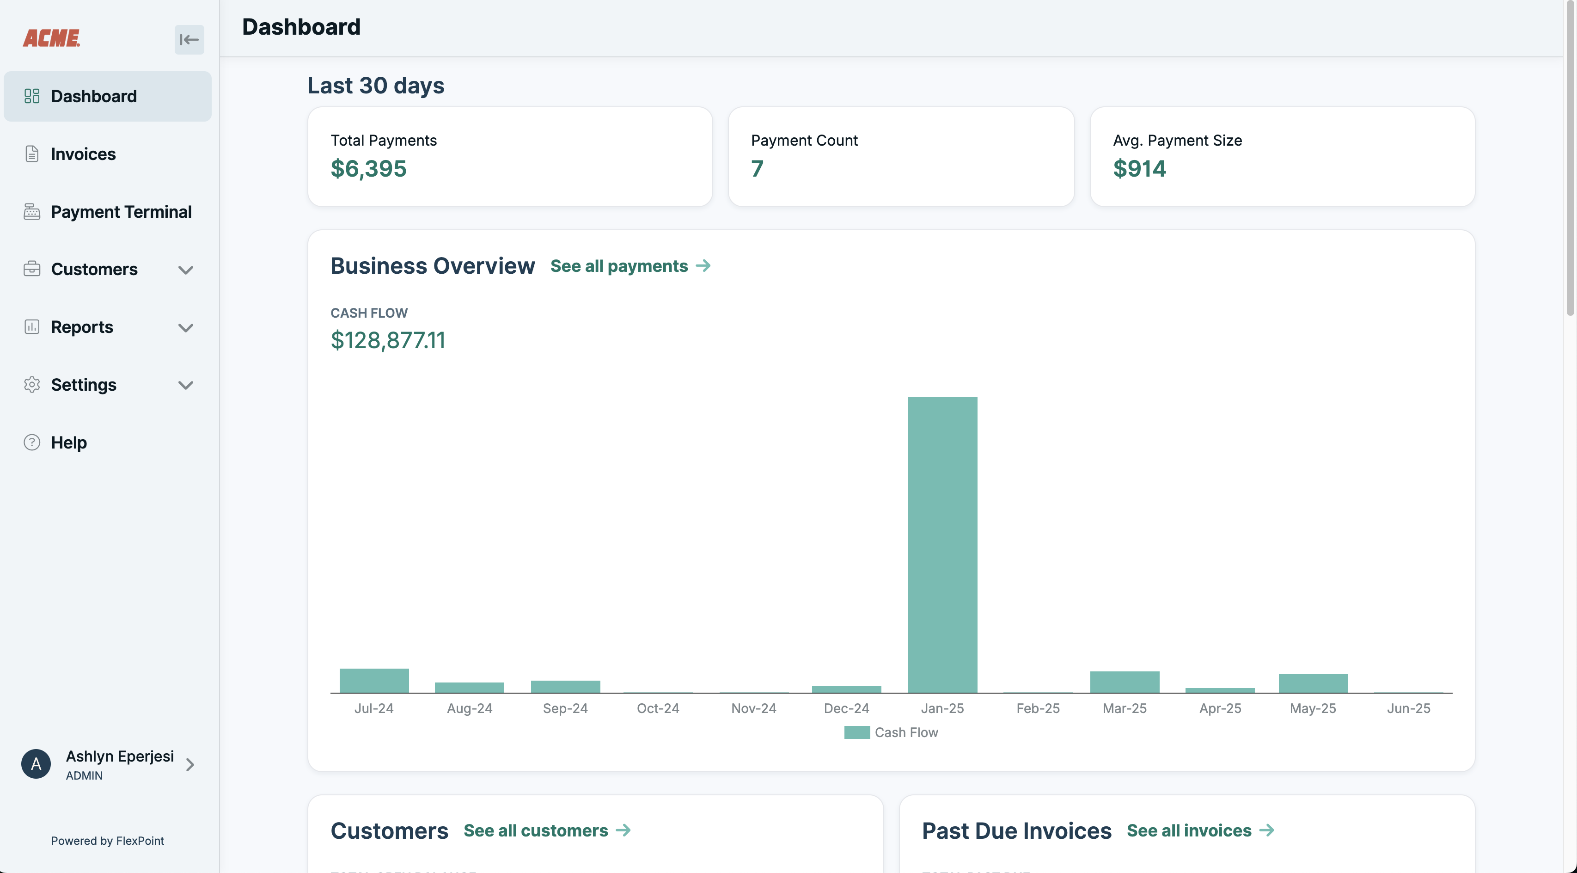Viewport: 1577px width, 873px height.
Task: Follow the 'See all customers' link
Action: click(547, 830)
